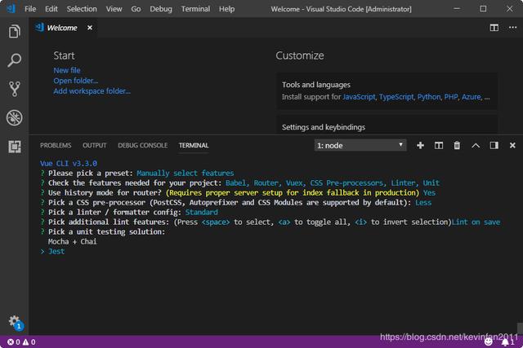Click the Add workspace folder... link
Image resolution: width=523 pixels, height=348 pixels.
(x=92, y=90)
